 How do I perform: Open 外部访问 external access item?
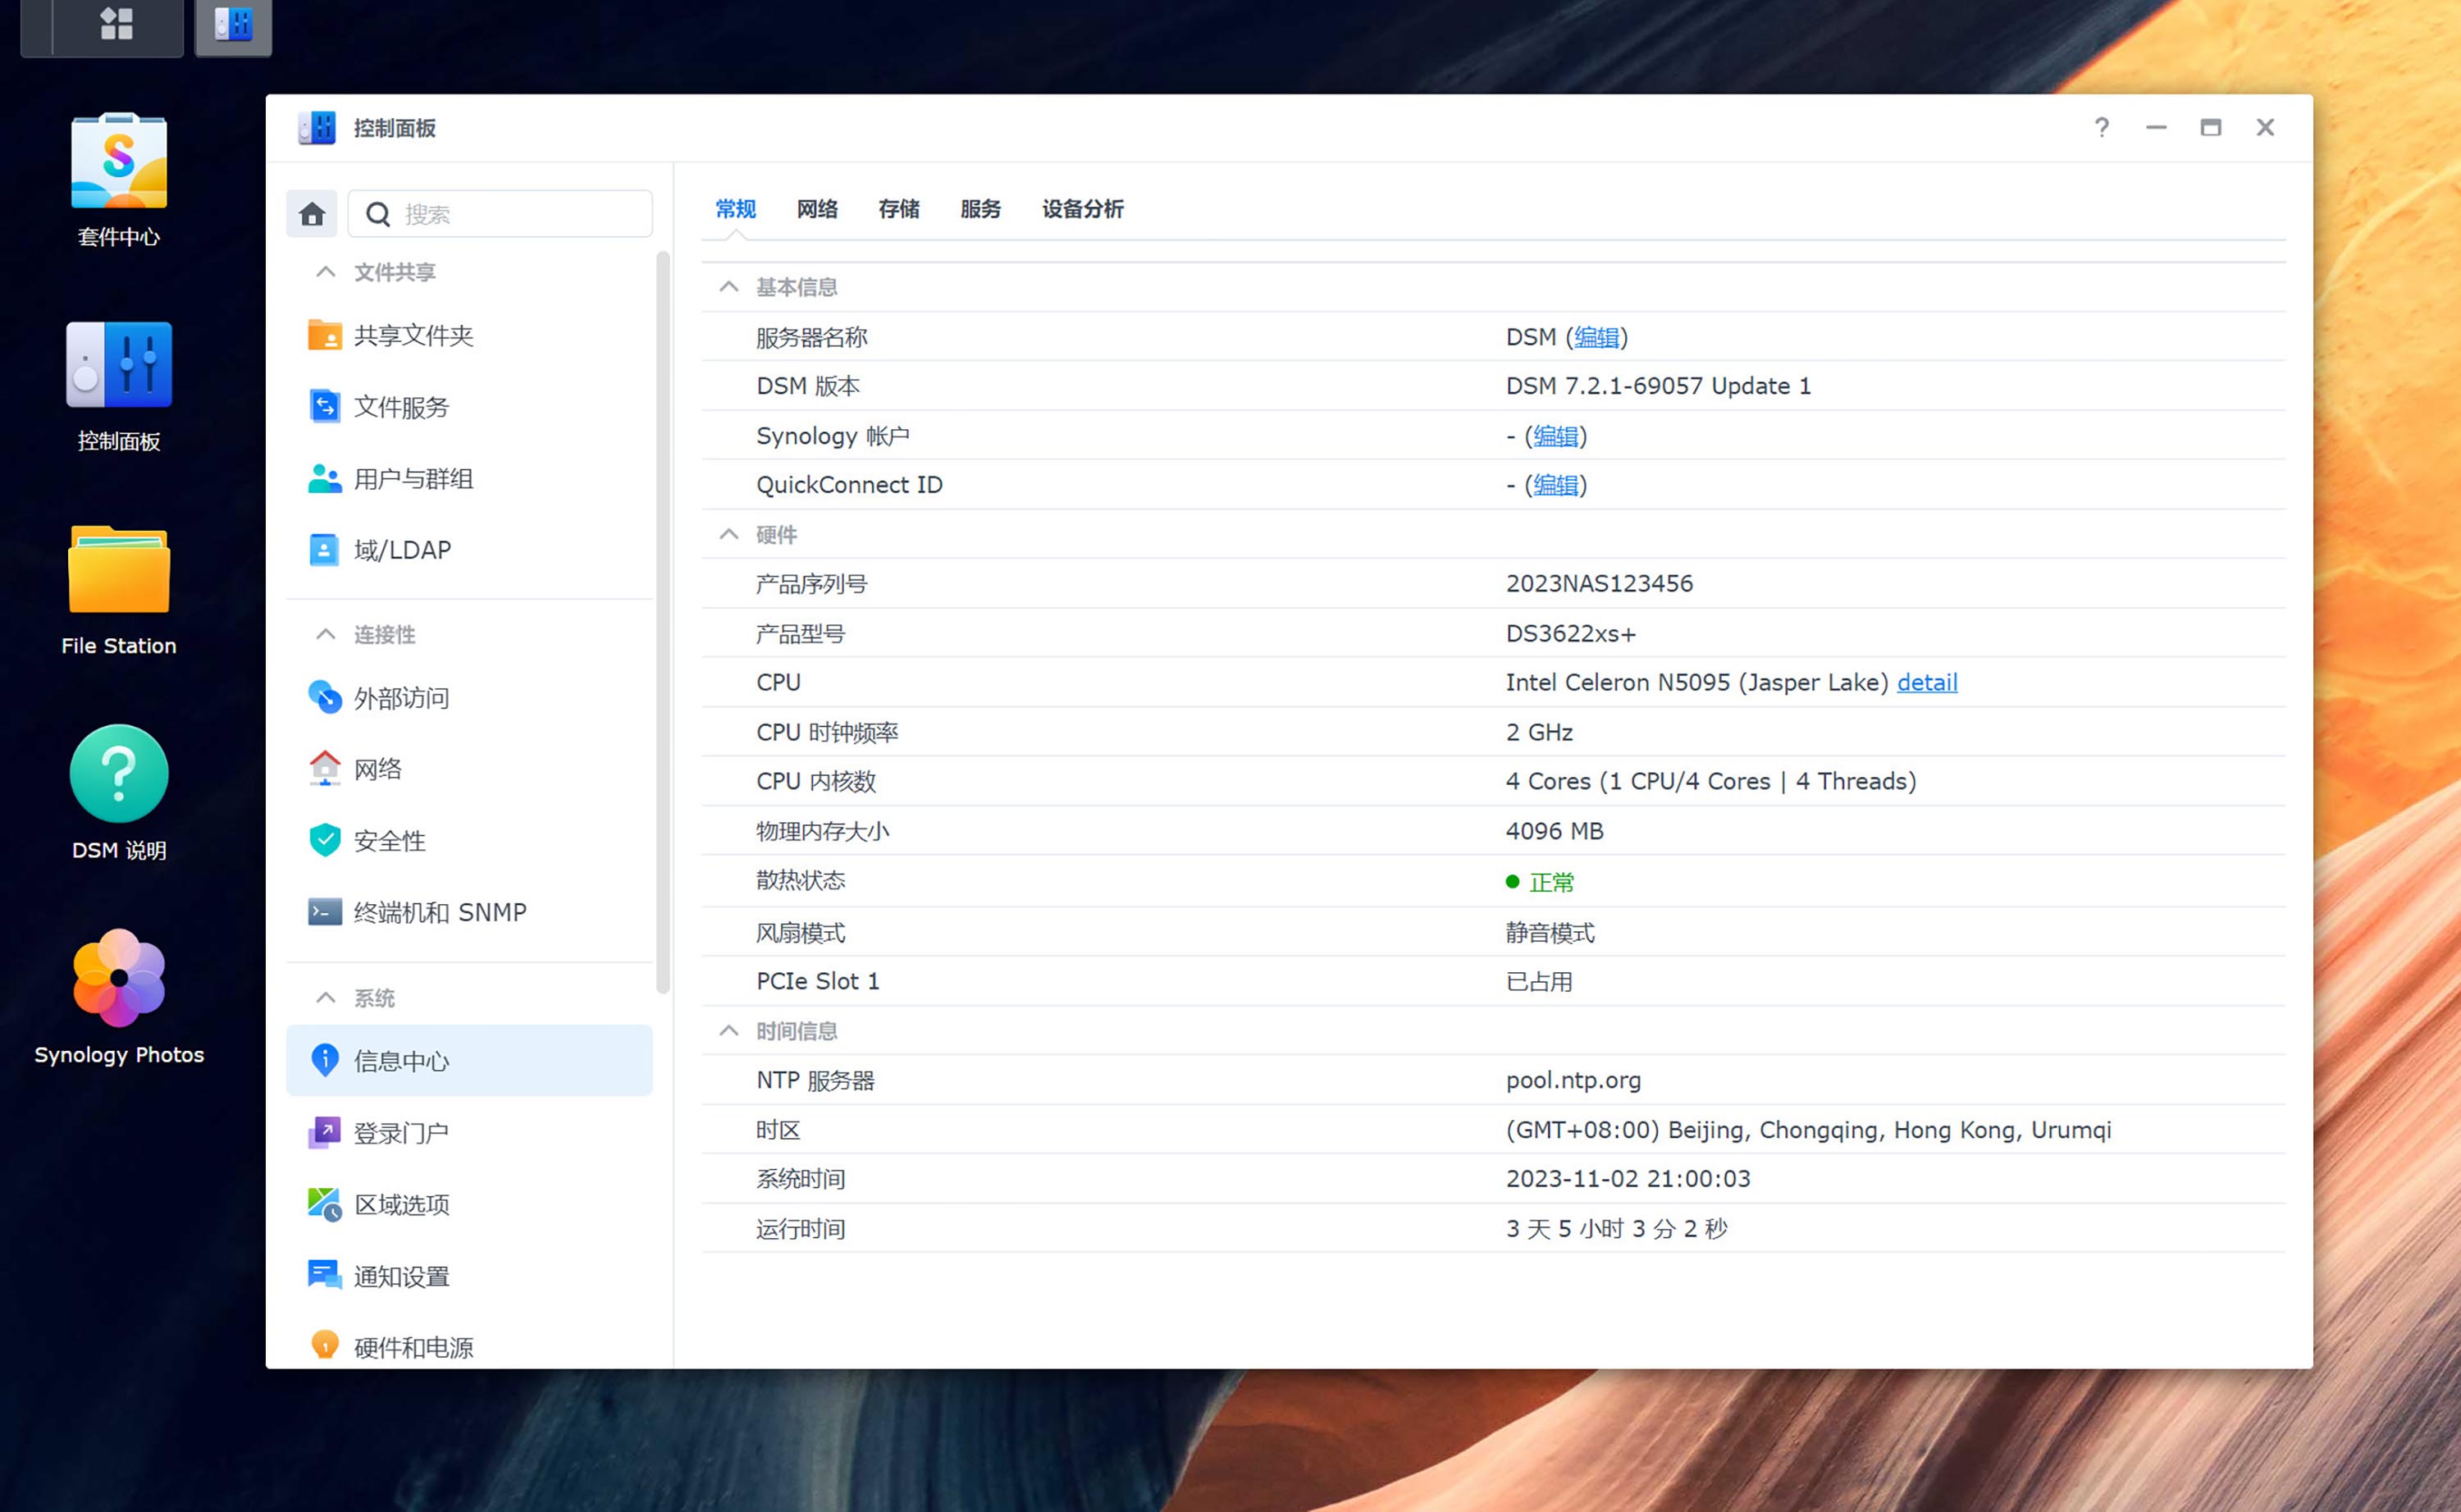click(x=468, y=697)
